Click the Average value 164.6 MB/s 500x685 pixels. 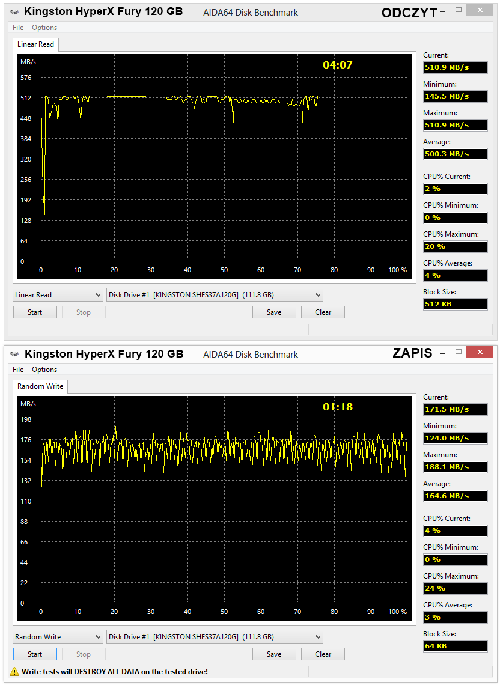pyautogui.click(x=455, y=496)
